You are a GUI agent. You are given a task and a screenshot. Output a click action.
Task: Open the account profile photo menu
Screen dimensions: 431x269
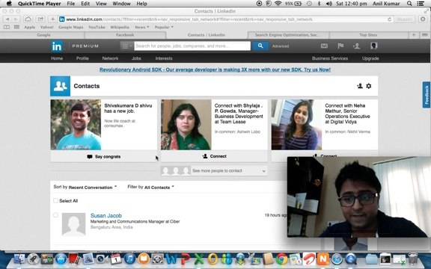point(373,46)
